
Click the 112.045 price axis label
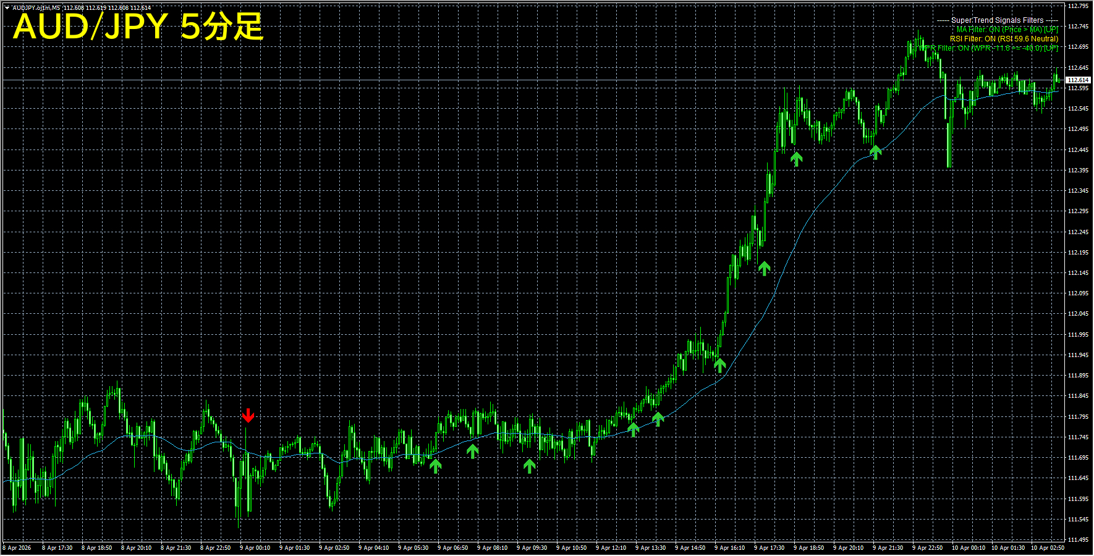[1079, 314]
